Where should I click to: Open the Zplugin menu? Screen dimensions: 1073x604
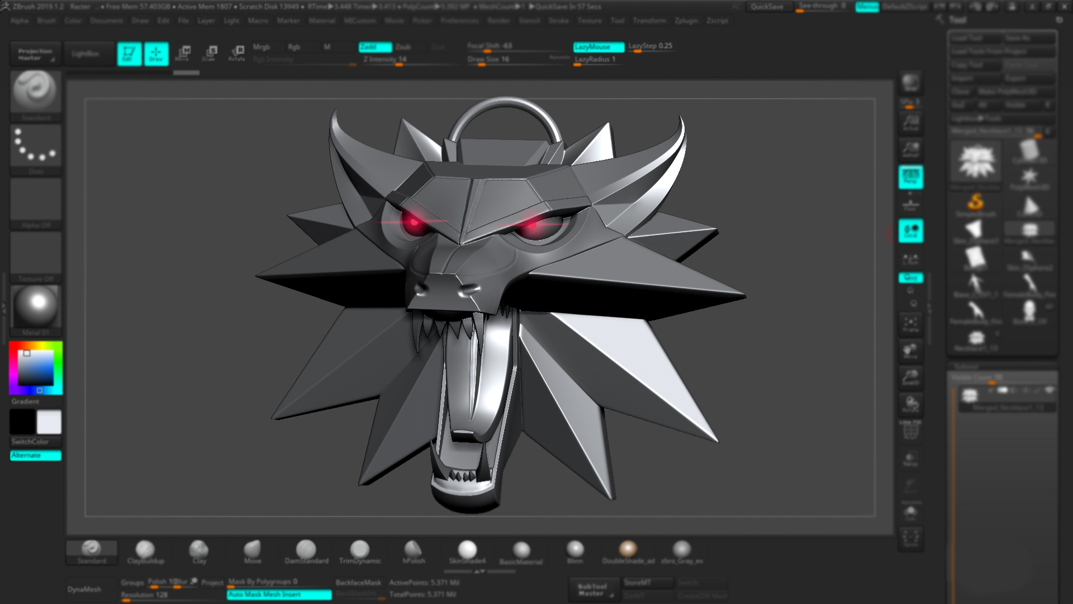[x=686, y=21]
